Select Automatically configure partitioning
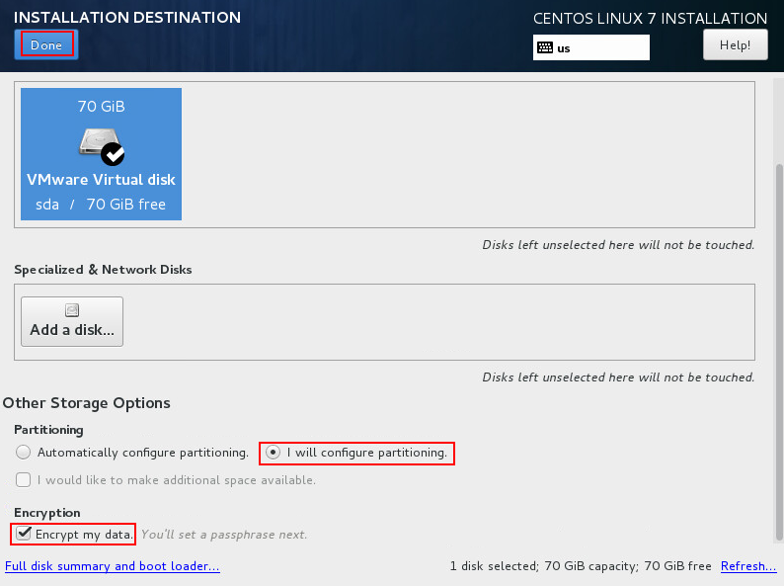The height and width of the screenshot is (586, 784). tap(24, 453)
